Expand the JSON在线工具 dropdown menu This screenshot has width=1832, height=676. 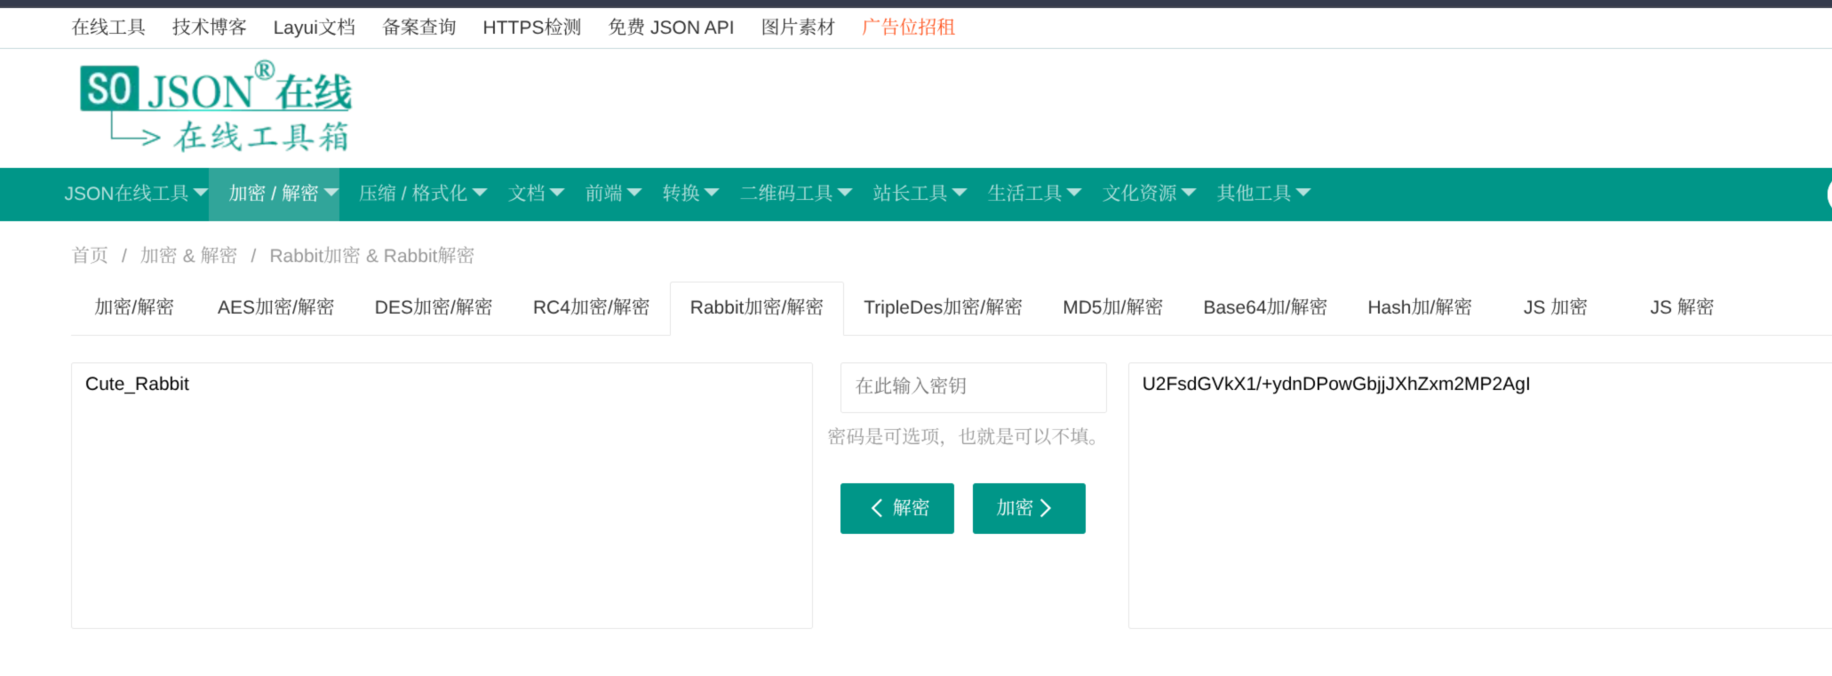click(135, 194)
